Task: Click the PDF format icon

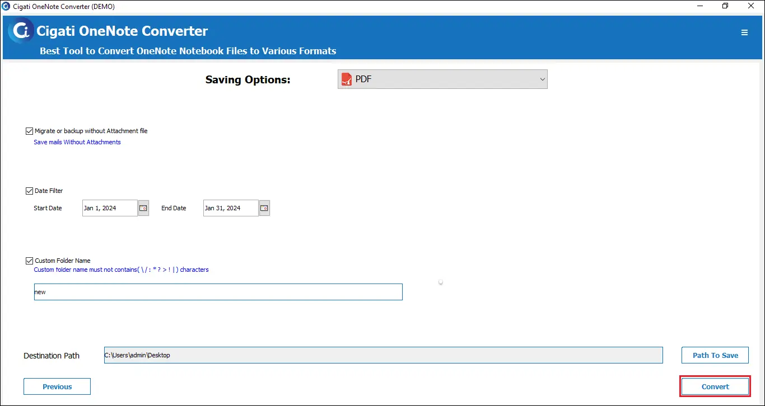Action: (x=347, y=79)
